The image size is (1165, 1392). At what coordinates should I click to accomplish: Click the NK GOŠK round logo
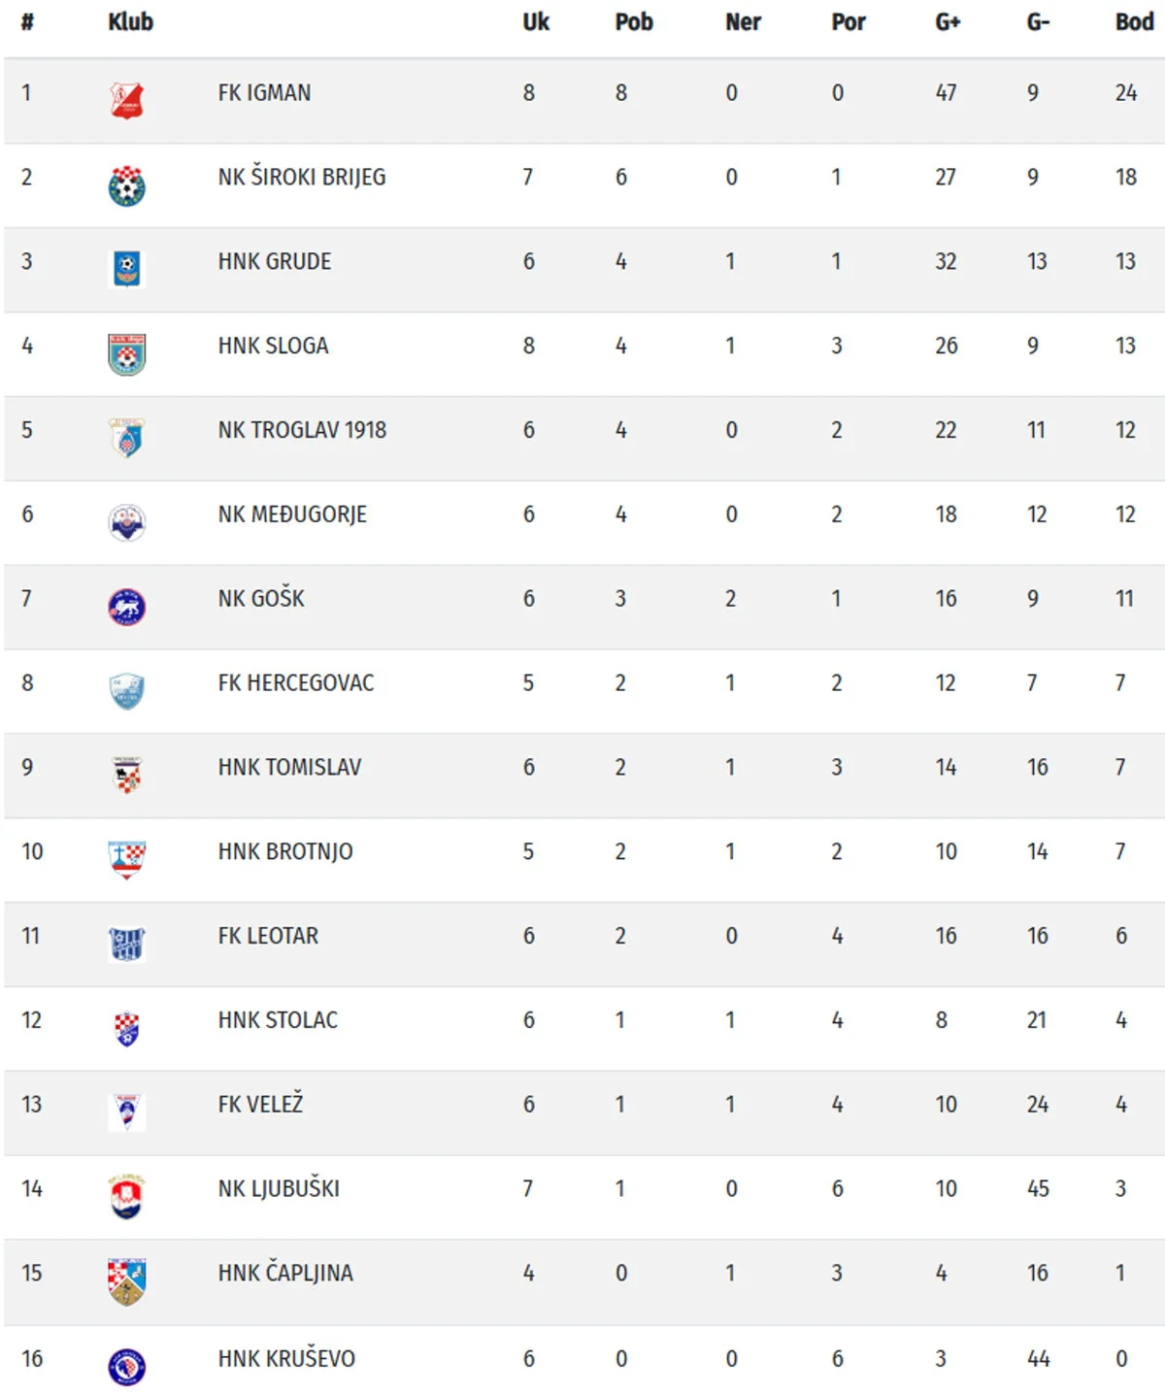[x=127, y=607]
